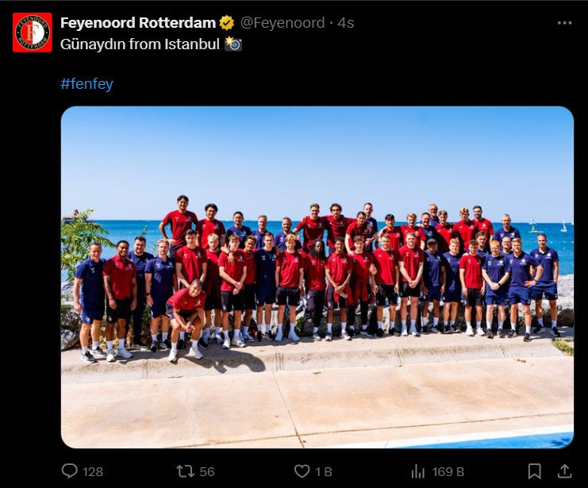Click the views bar chart icon
The width and height of the screenshot is (588, 488).
coord(417,471)
